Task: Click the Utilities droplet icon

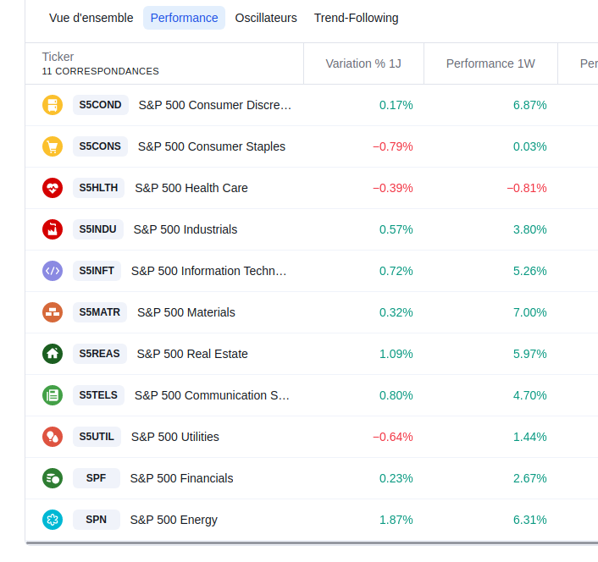Action: point(53,437)
